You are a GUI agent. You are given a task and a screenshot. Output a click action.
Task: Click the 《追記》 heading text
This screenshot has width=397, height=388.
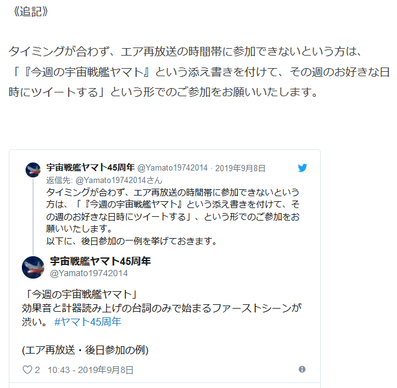click(x=30, y=11)
